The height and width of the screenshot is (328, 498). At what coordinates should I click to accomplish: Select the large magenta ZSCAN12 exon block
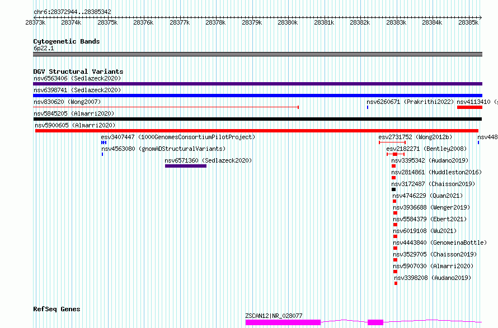[x=283, y=322]
